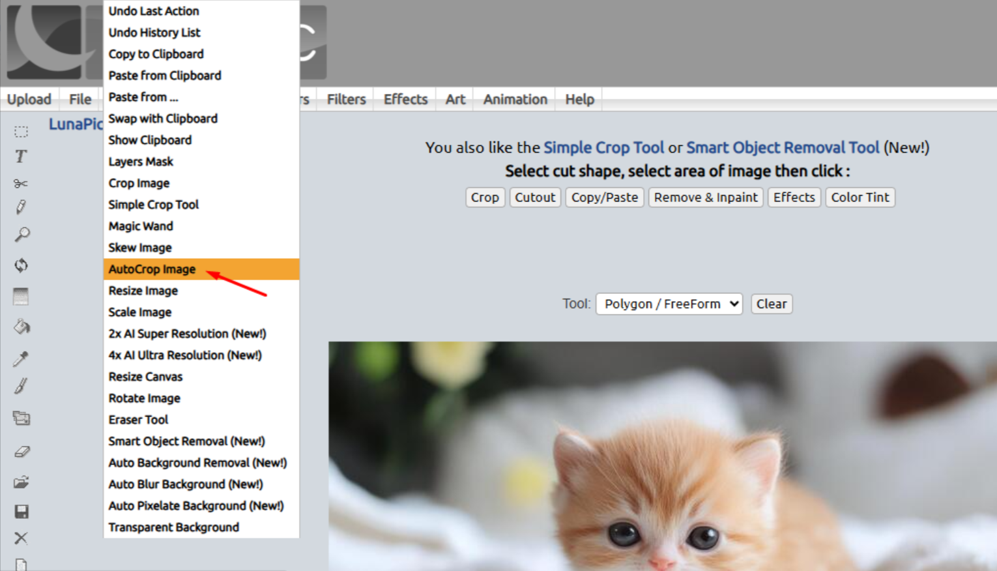
Task: Click the Color Tint button
Action: point(860,198)
